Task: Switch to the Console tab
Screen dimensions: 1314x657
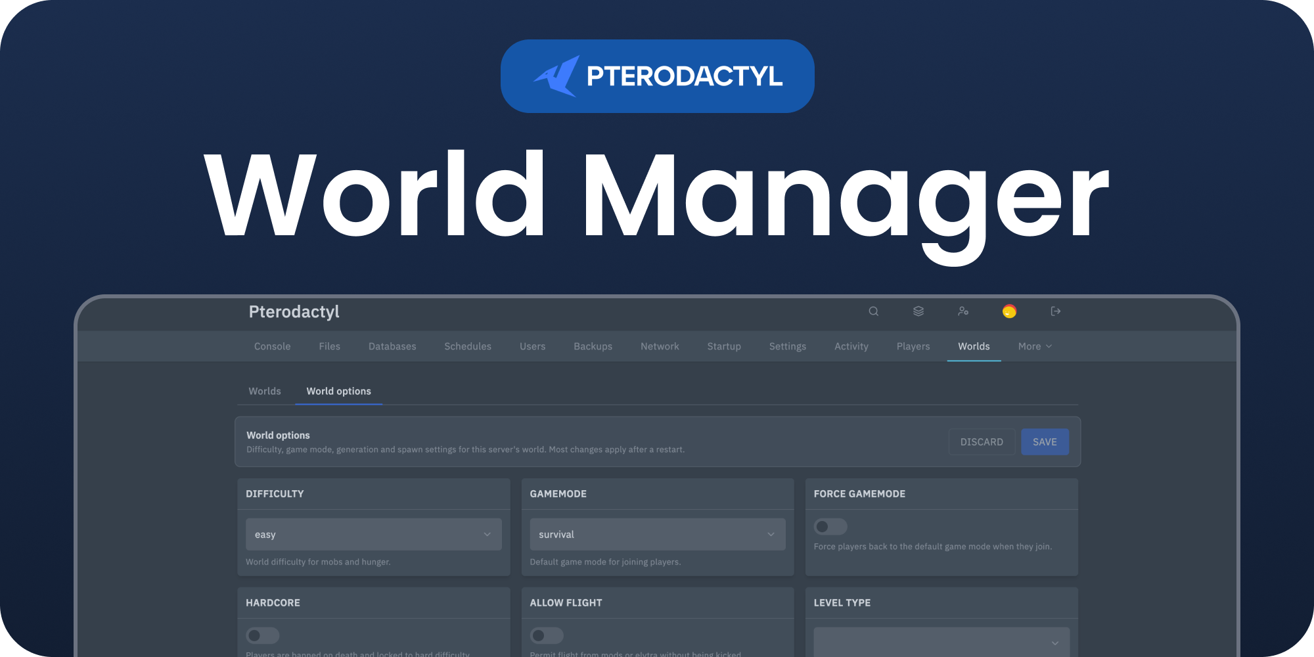Action: pos(273,346)
